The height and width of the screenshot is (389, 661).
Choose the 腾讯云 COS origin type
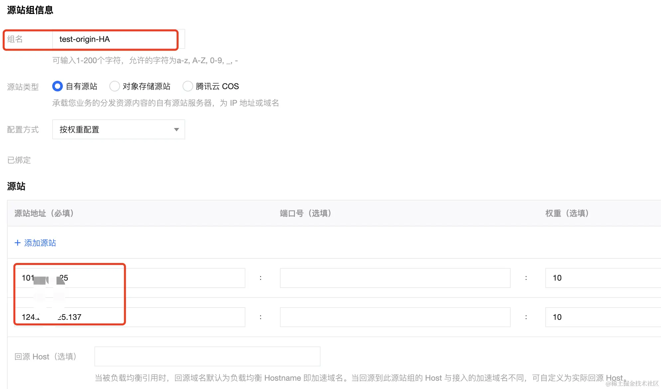click(x=188, y=86)
